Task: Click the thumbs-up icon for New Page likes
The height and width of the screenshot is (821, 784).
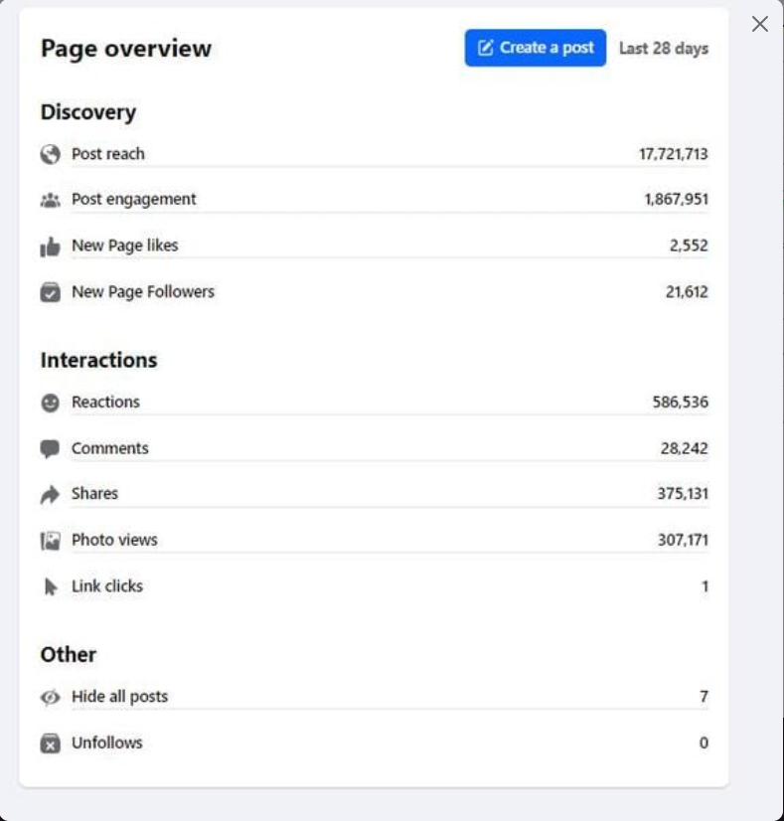Action: coord(50,246)
